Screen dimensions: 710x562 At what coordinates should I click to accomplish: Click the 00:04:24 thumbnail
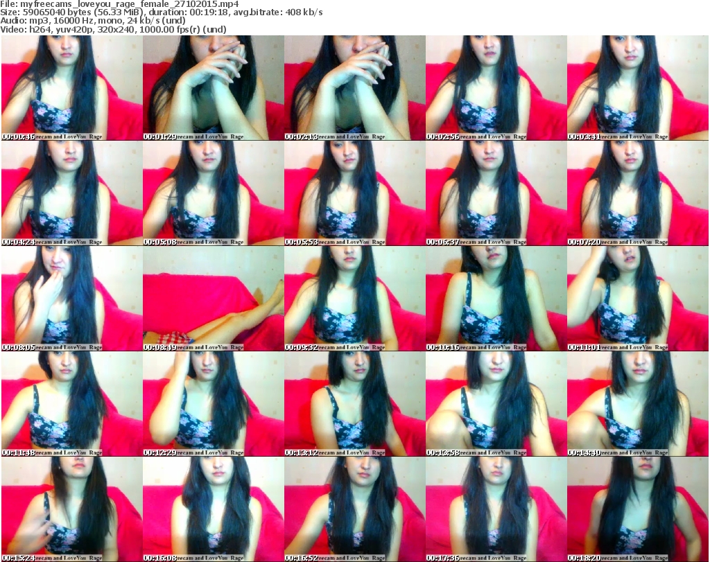pyautogui.click(x=72, y=193)
